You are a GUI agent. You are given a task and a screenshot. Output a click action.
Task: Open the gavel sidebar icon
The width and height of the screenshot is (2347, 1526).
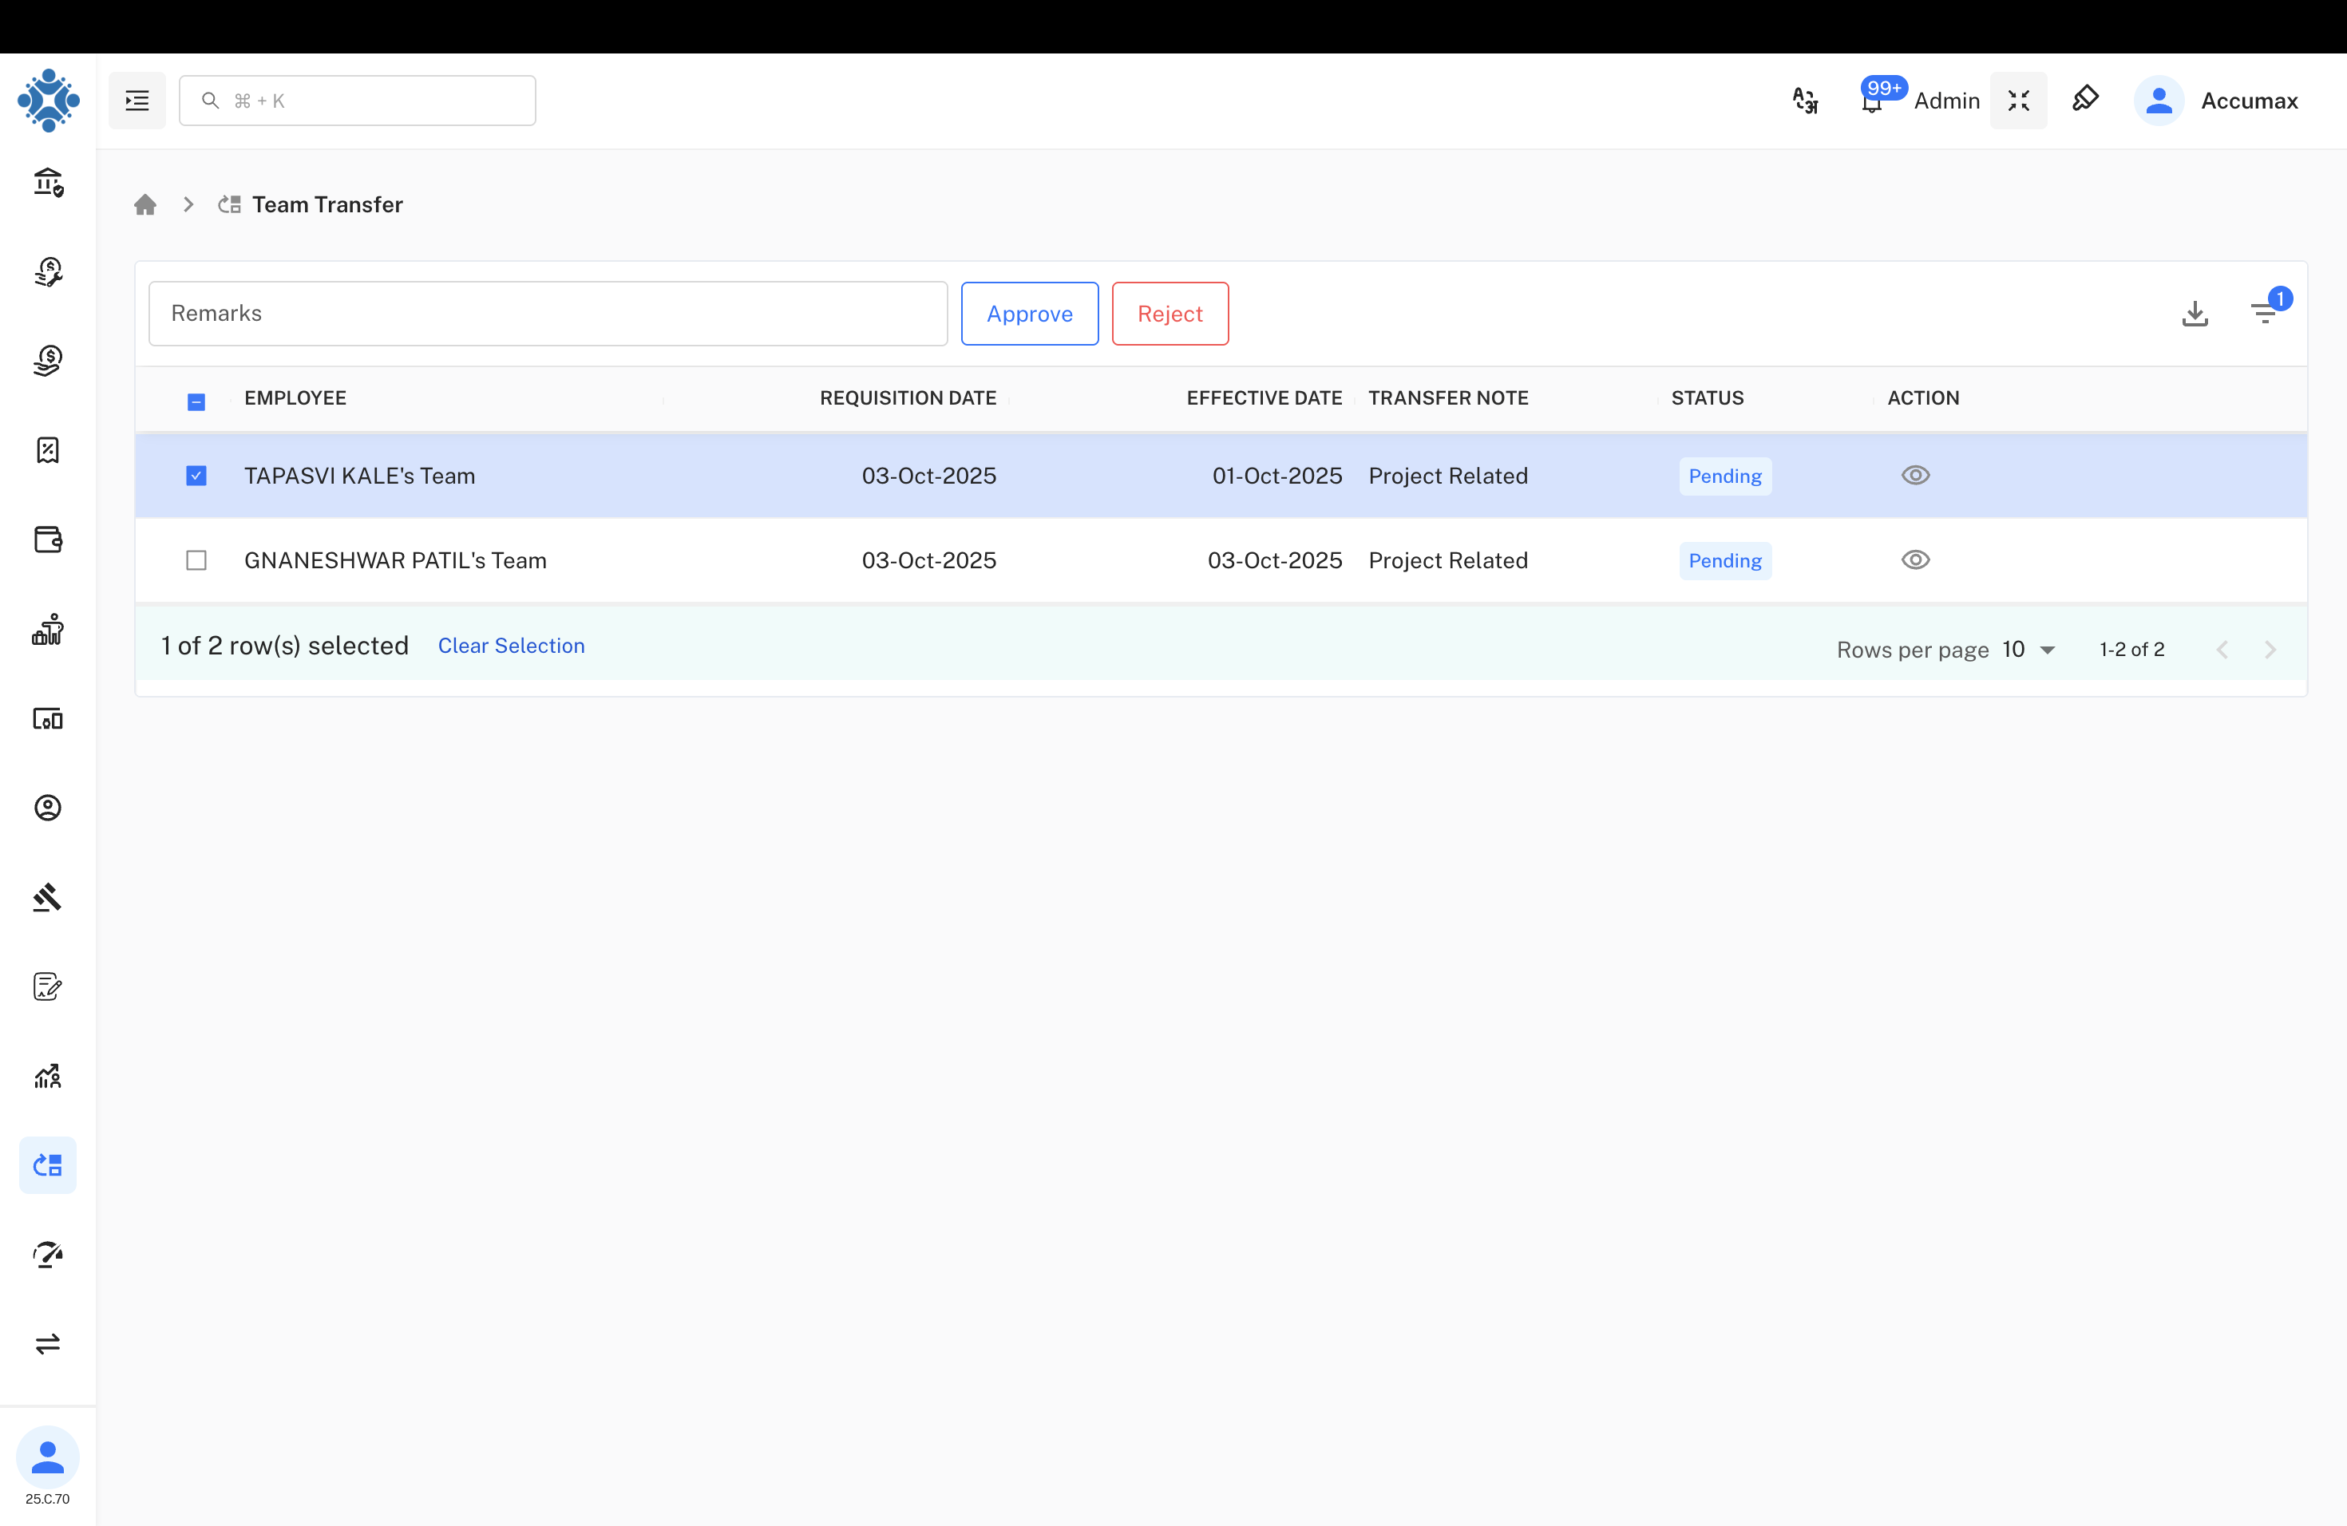point(47,897)
